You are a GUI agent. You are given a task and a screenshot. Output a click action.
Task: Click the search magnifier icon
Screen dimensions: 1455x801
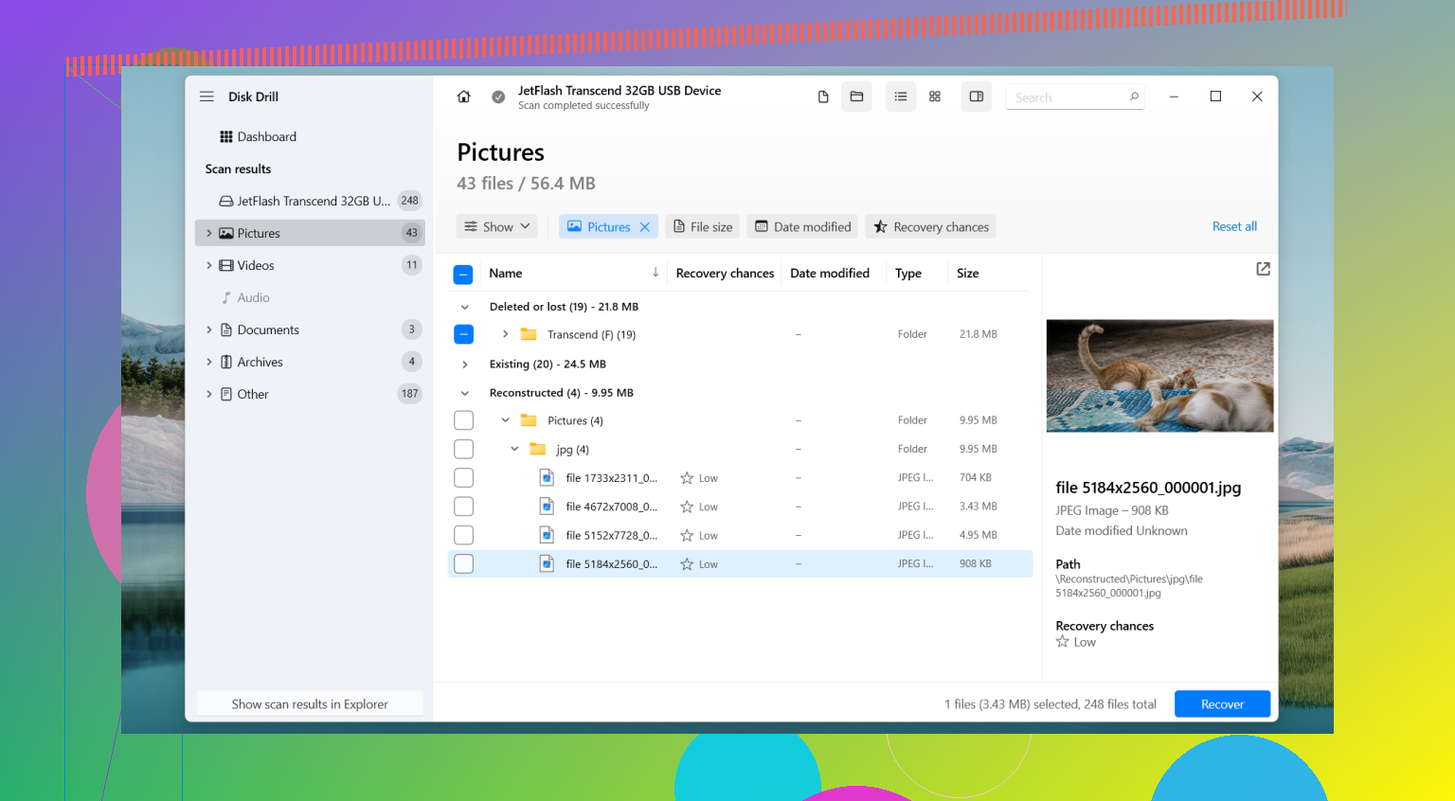pyautogui.click(x=1134, y=97)
